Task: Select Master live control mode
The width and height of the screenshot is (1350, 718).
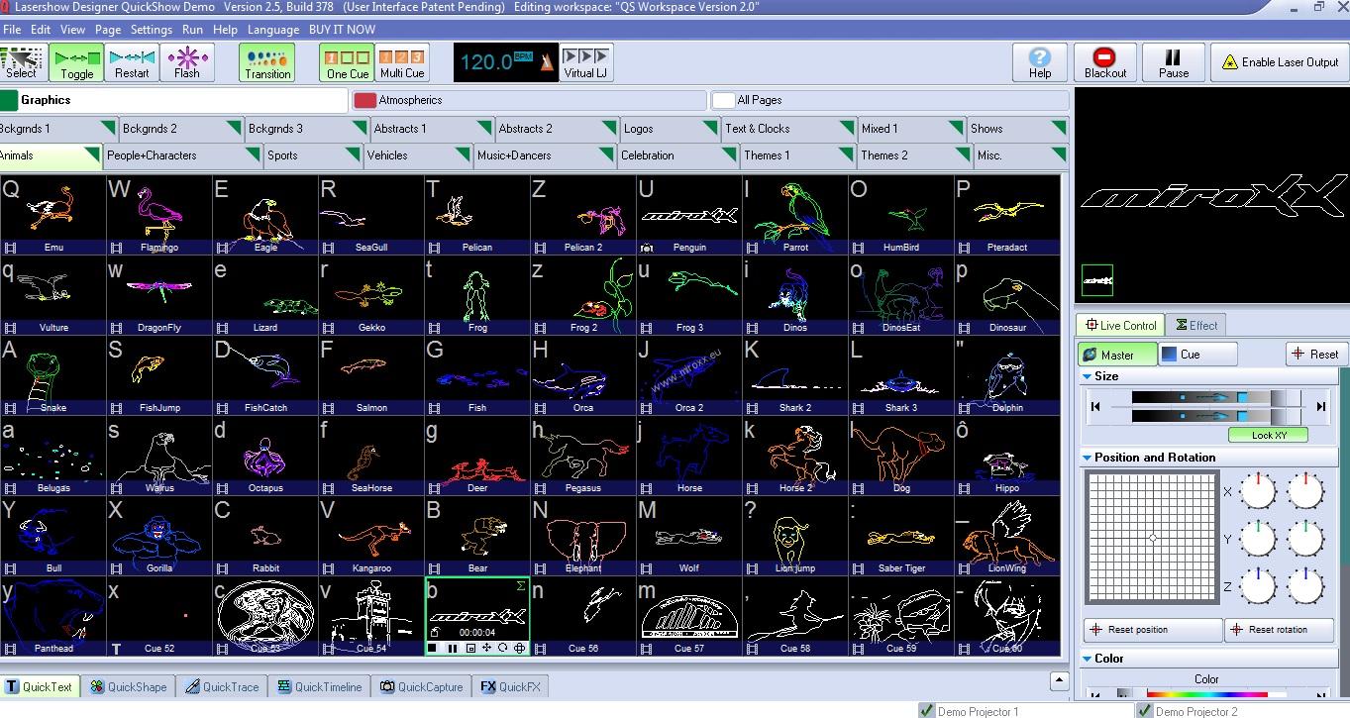Action: click(1117, 354)
